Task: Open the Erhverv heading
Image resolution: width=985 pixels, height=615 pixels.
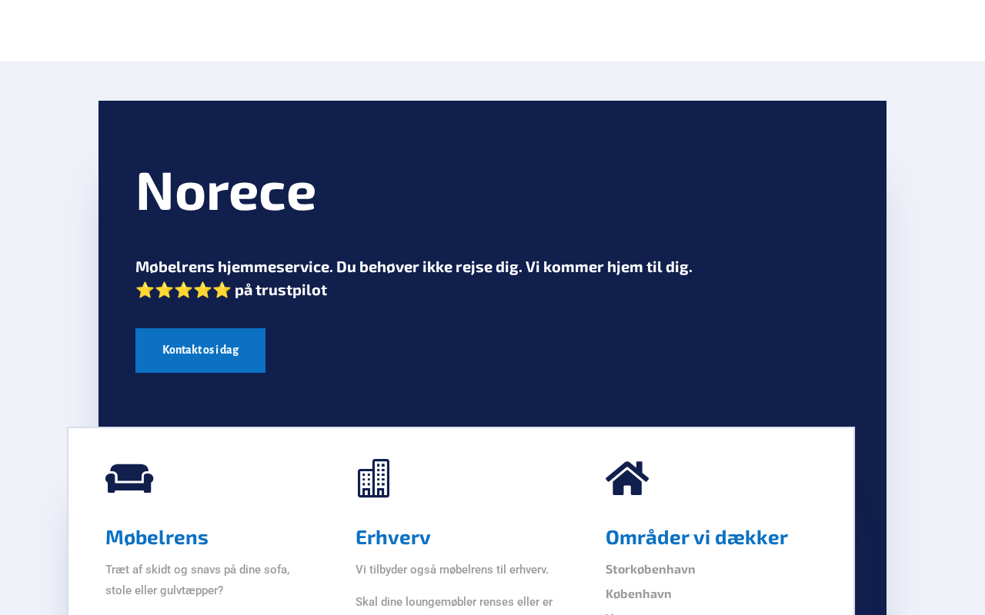Action: click(393, 537)
